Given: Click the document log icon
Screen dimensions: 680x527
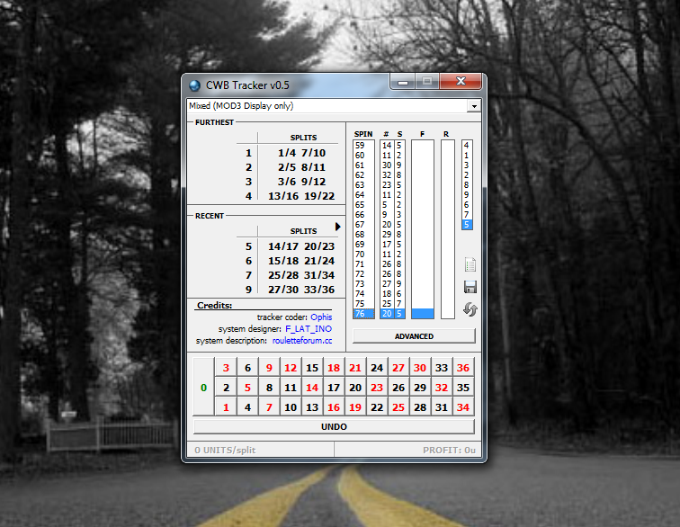Looking at the screenshot, I should (470, 264).
